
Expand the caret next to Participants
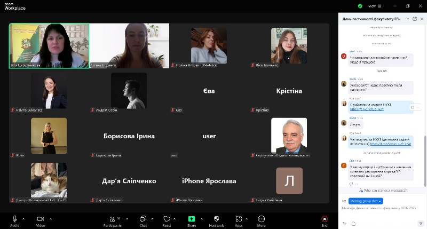click(127, 219)
